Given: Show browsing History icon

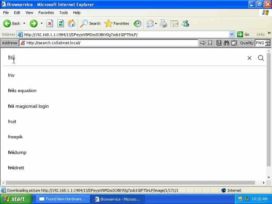Looking at the screenshot, I should point(137,23).
